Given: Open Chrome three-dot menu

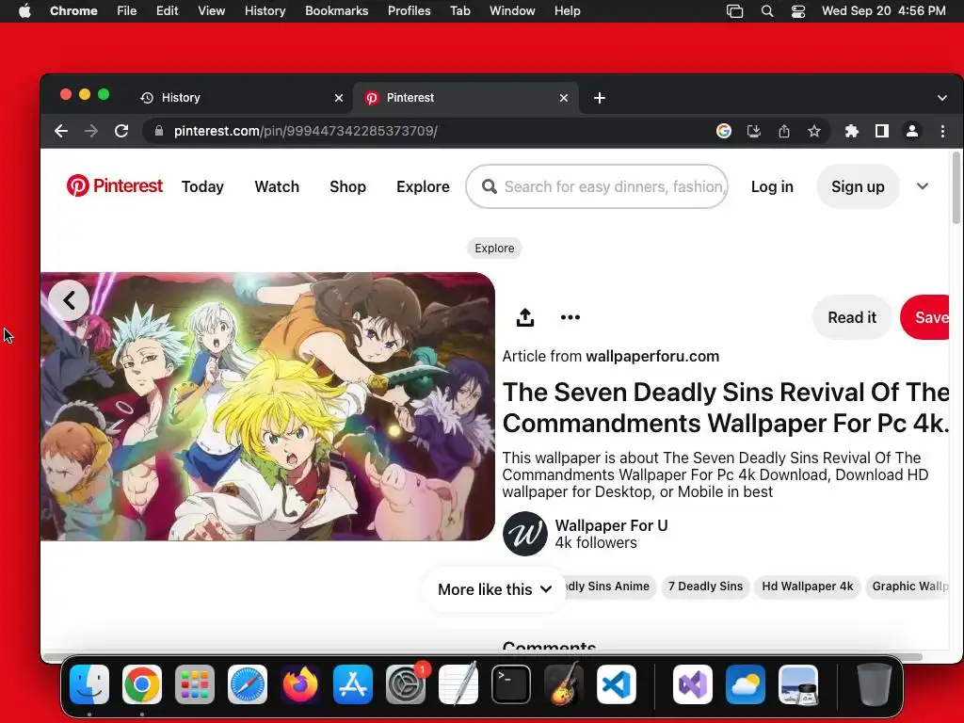Looking at the screenshot, I should (942, 131).
